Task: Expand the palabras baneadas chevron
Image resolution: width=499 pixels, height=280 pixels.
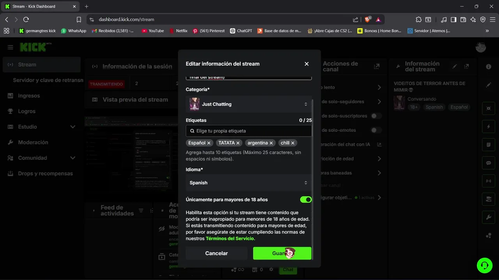Action: pos(379,173)
